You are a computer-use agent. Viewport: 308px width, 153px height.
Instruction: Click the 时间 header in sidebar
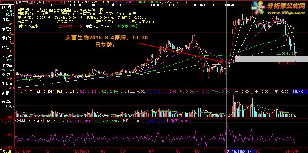click(7, 7)
